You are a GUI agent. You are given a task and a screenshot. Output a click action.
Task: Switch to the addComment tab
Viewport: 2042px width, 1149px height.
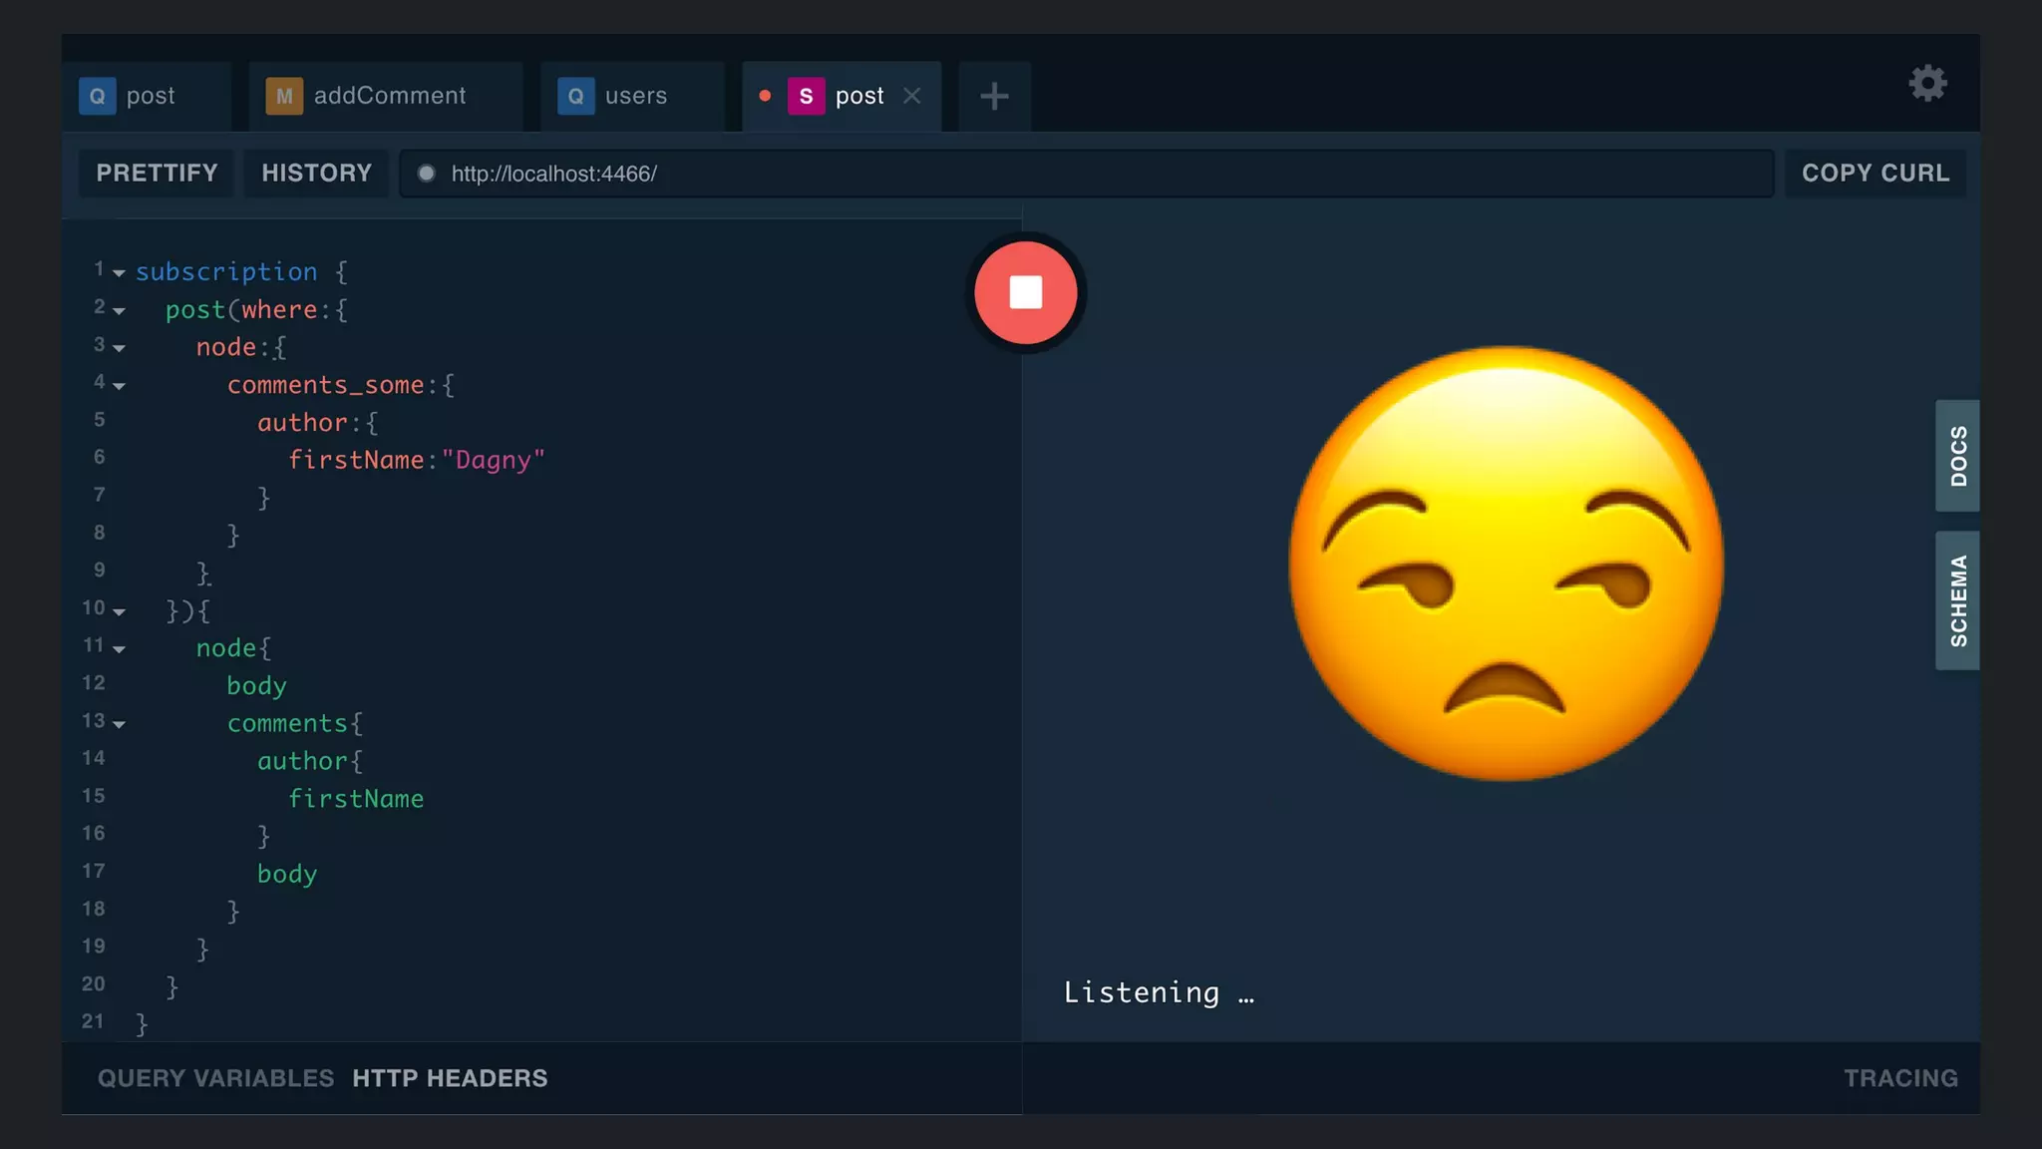pyautogui.click(x=389, y=97)
